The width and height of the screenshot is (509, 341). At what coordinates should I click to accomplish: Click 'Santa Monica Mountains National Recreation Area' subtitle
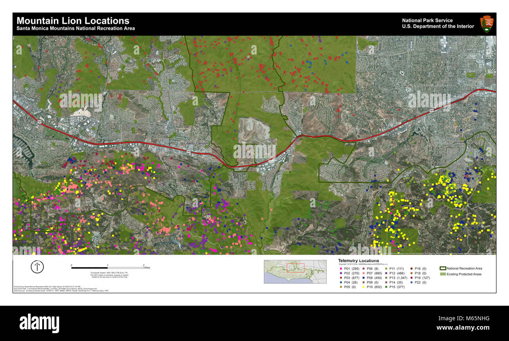click(x=76, y=29)
